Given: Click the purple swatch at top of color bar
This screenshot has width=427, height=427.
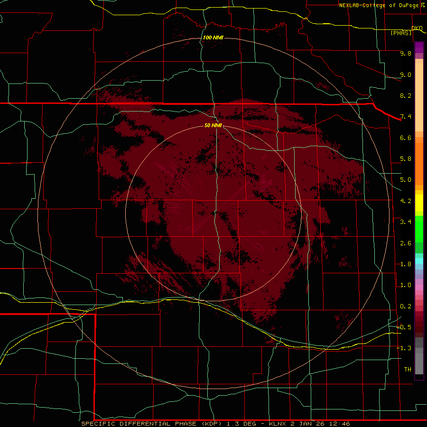Looking at the screenshot, I should point(419,47).
